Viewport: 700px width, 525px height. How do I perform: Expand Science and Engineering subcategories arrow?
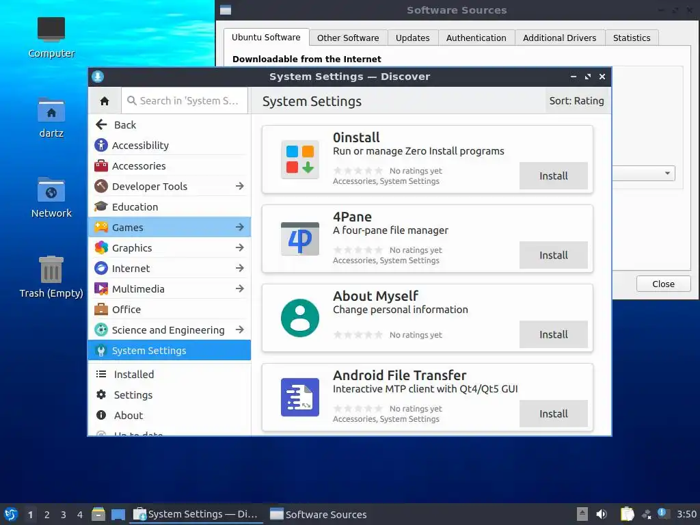pyautogui.click(x=240, y=330)
